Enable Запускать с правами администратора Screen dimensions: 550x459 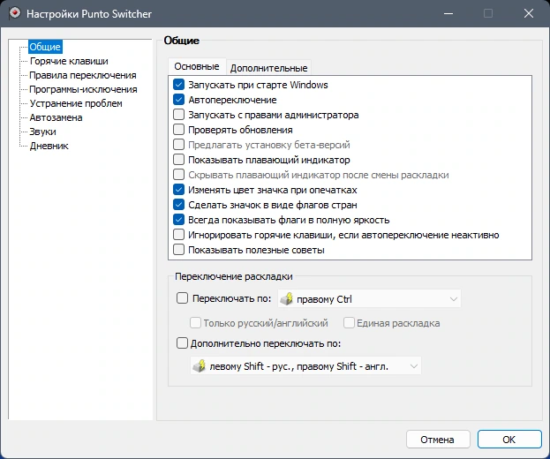[x=178, y=115]
